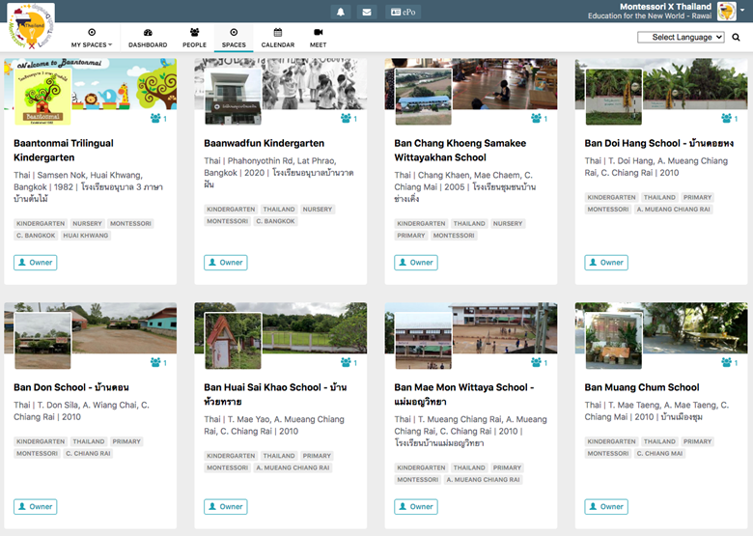
Task: Open Ban Huai Sai Khao profile thumbnail
Action: (x=233, y=341)
